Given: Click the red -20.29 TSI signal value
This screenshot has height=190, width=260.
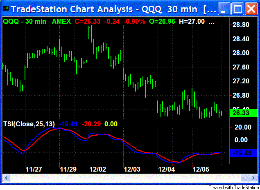Looking at the screenshot, I should 91,124.
